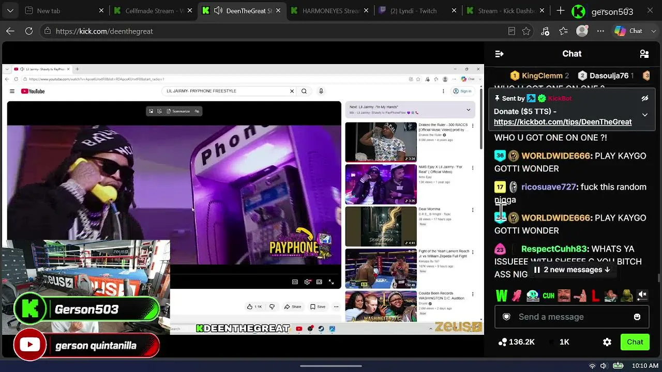Open the media control music icon
Image resolution: width=662 pixels, height=372 pixels.
pyautogui.click(x=545, y=31)
